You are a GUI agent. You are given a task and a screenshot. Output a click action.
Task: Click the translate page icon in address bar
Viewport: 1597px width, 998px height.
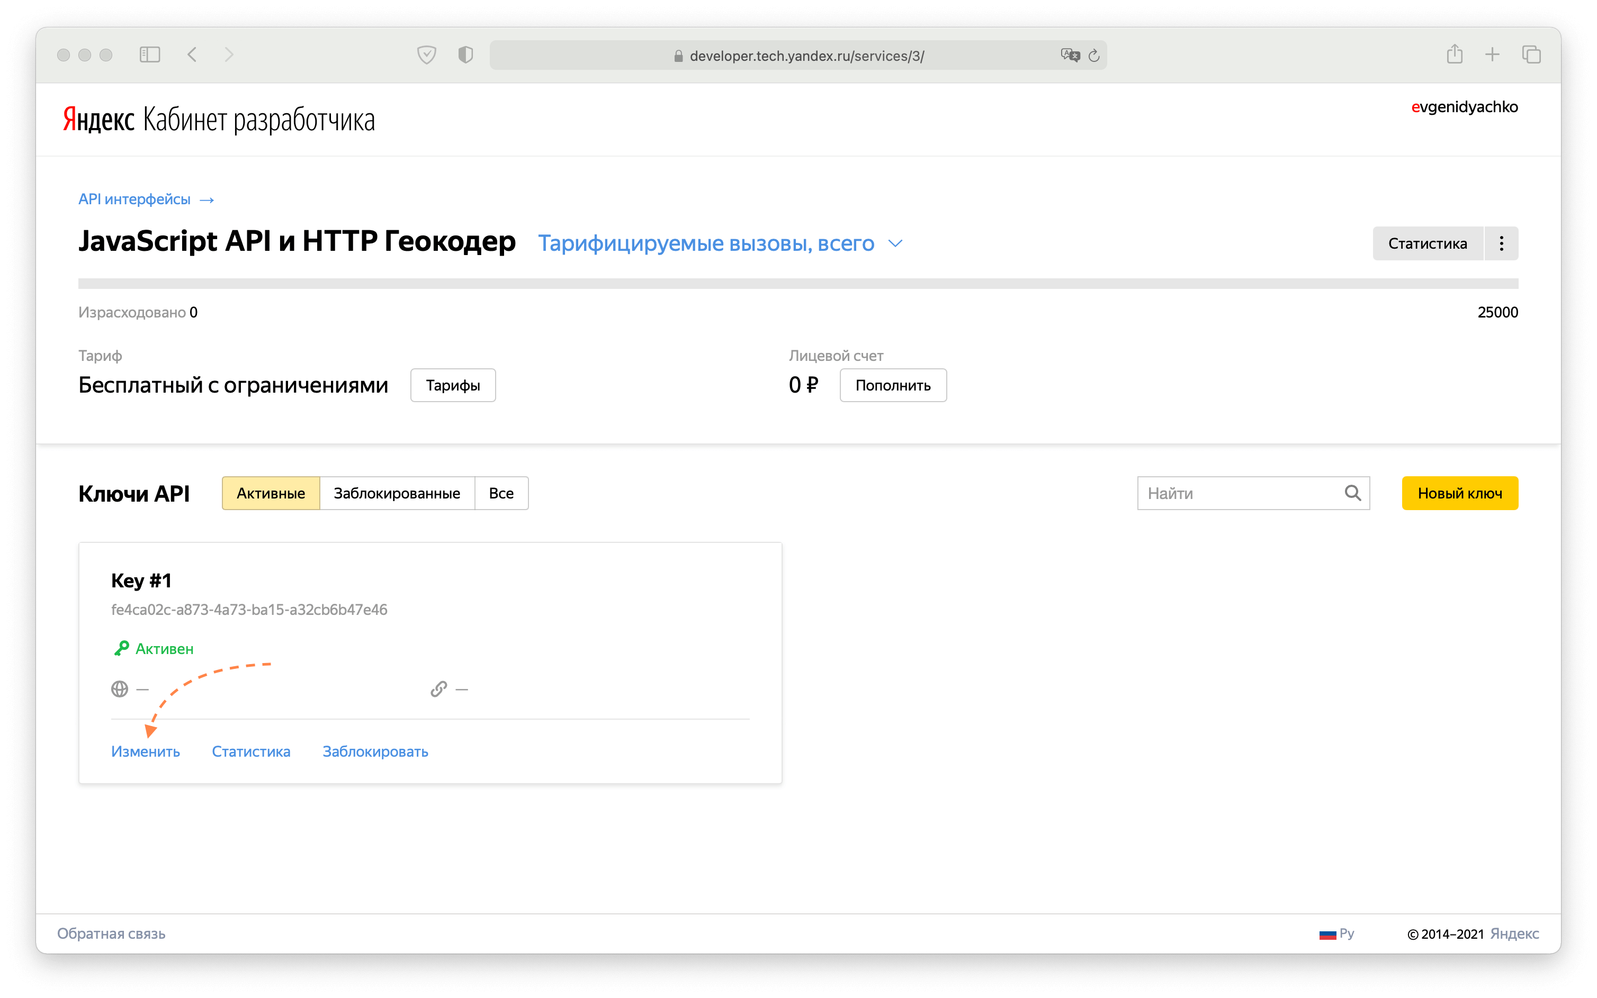[x=1070, y=56]
